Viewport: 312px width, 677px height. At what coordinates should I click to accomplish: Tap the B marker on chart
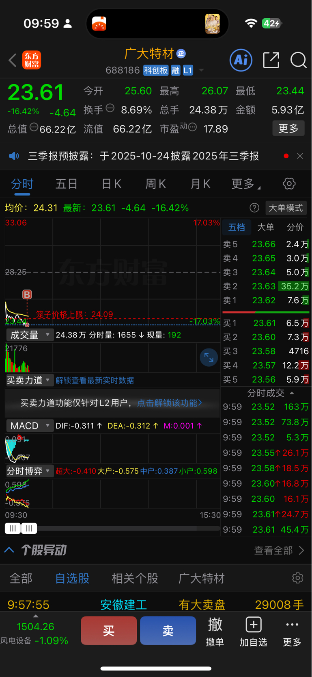pos(27,294)
